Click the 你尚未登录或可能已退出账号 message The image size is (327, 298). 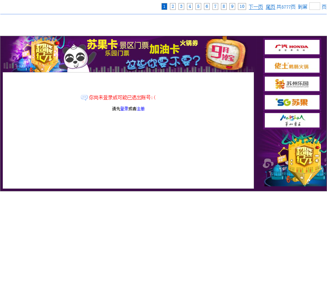click(x=122, y=98)
